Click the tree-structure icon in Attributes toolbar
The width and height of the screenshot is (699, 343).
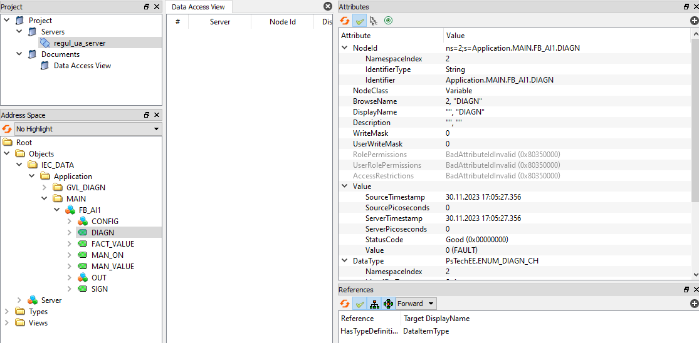pyautogui.click(x=374, y=21)
